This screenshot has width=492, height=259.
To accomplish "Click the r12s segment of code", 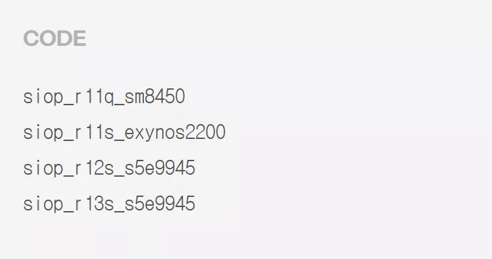I will (95, 168).
